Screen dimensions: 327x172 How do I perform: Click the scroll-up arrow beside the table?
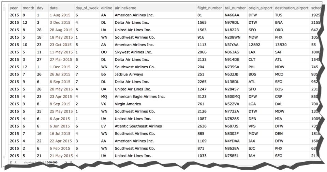click(x=4, y=5)
